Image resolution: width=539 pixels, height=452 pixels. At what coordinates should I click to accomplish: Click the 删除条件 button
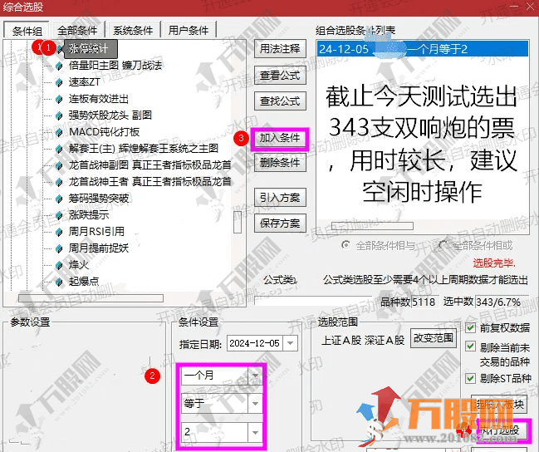tap(280, 162)
